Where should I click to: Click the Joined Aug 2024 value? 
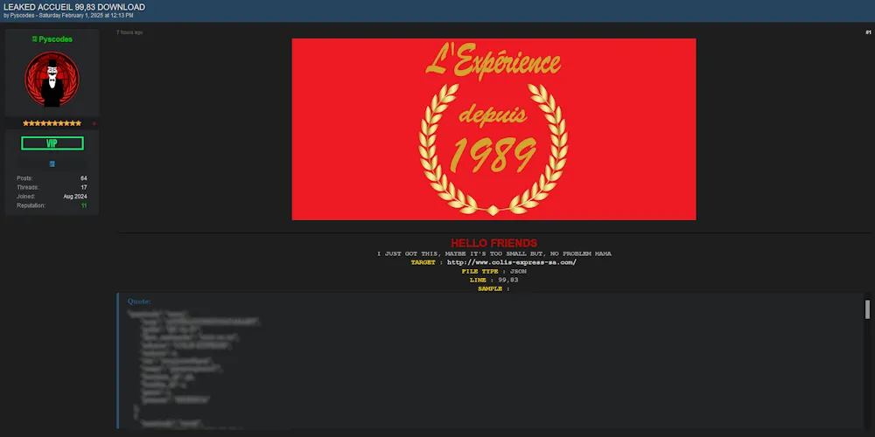pyautogui.click(x=74, y=197)
